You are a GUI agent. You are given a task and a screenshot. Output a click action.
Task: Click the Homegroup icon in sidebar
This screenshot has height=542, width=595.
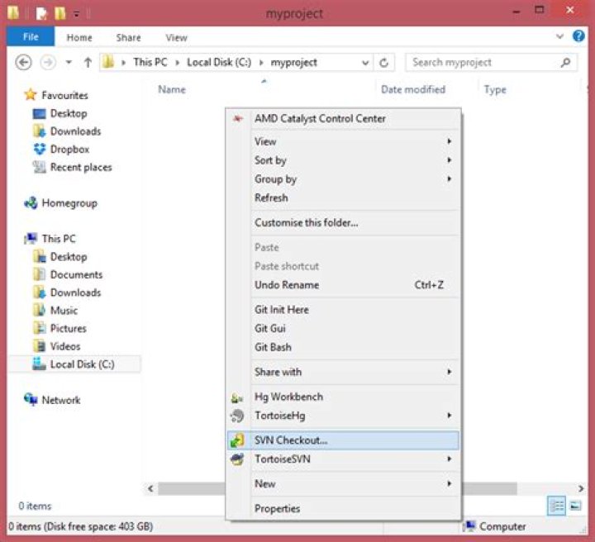tap(31, 203)
